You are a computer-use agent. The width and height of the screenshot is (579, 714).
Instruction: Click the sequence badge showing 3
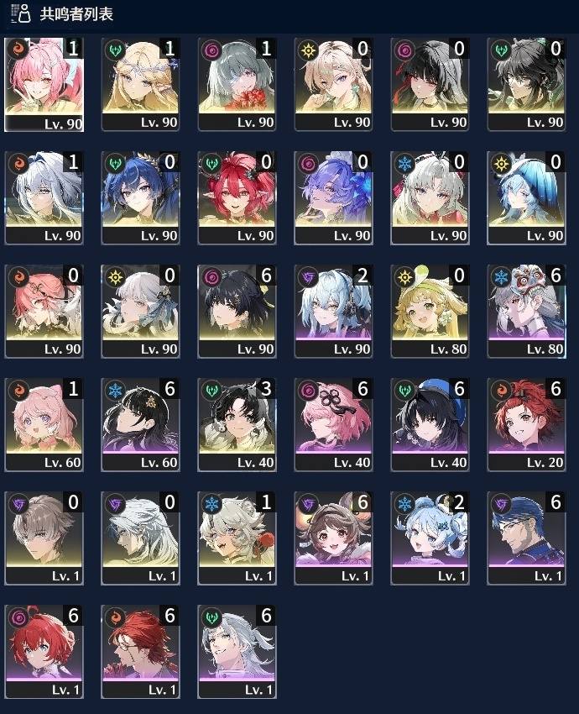point(266,388)
